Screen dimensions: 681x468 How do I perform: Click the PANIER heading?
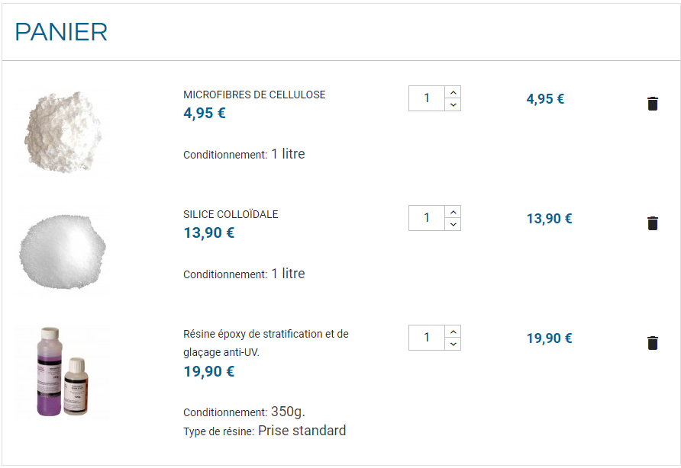click(61, 32)
